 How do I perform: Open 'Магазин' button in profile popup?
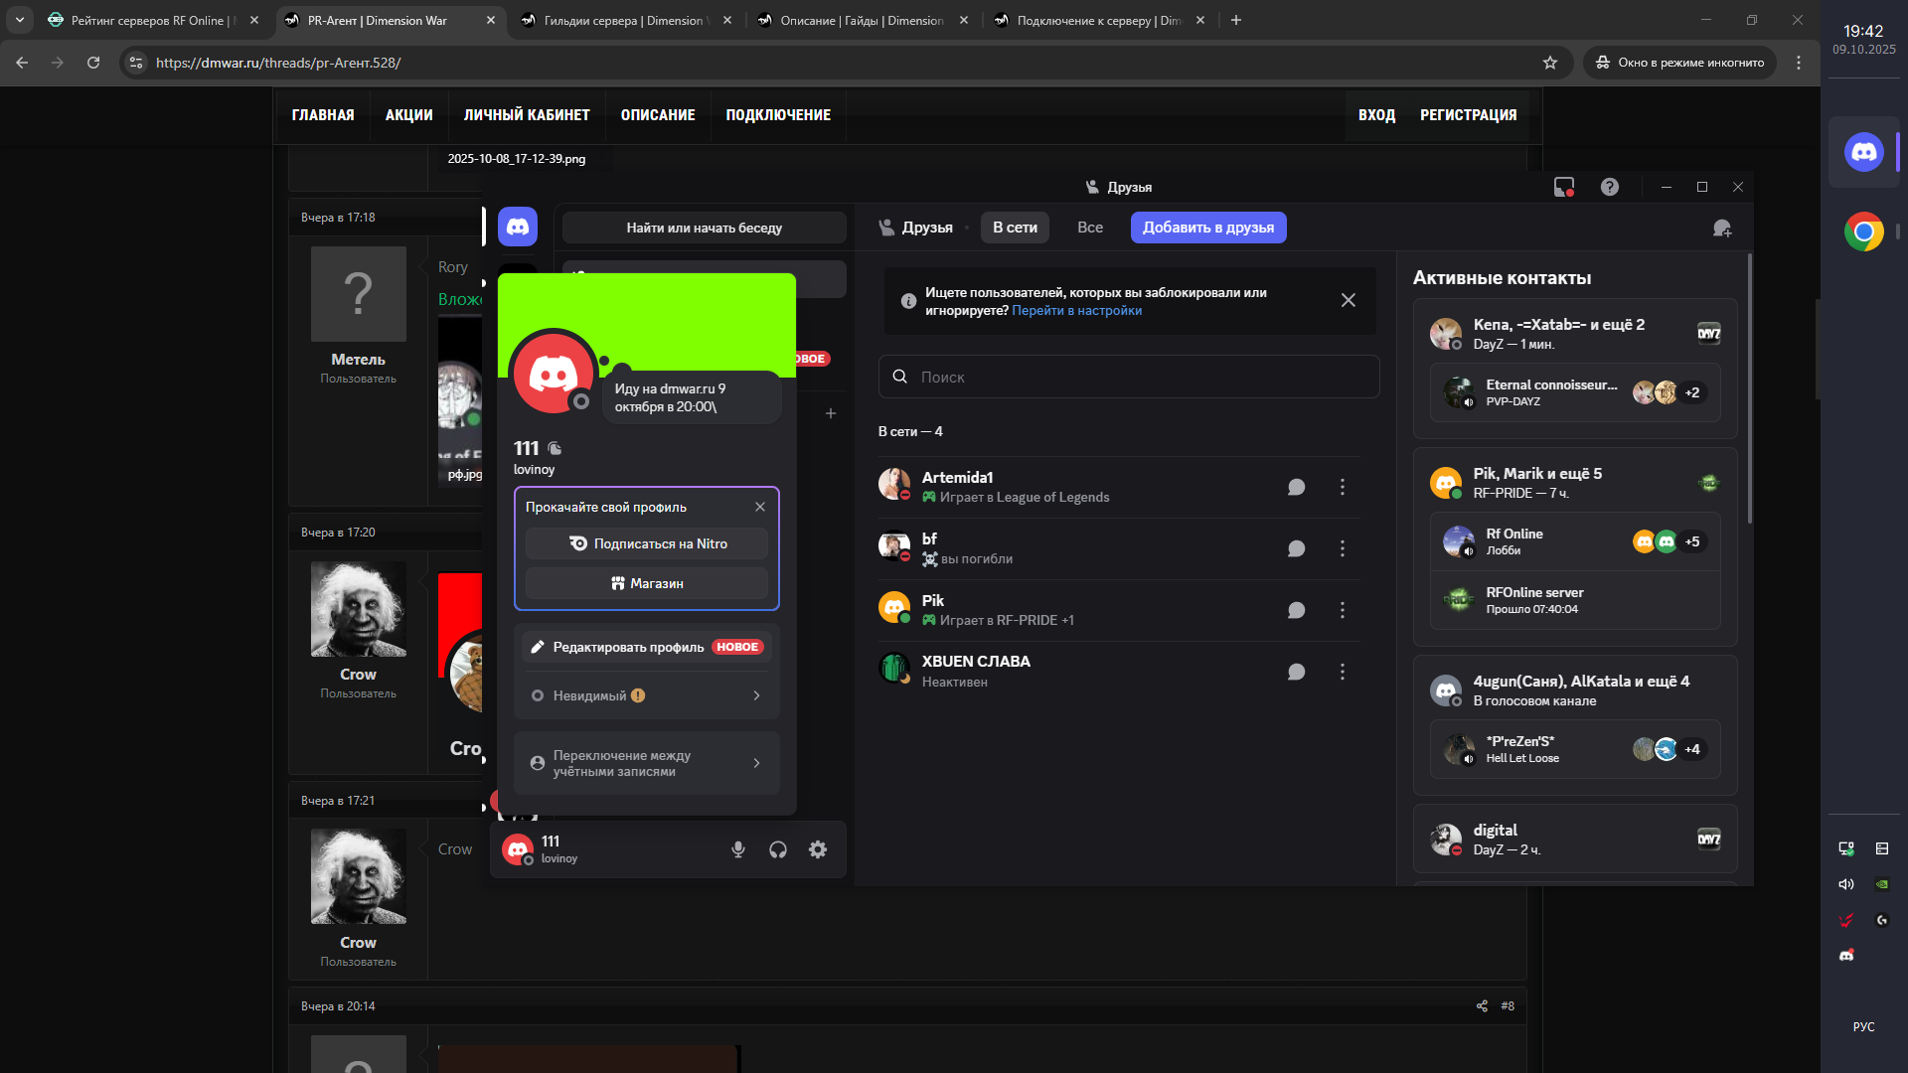coord(647,583)
